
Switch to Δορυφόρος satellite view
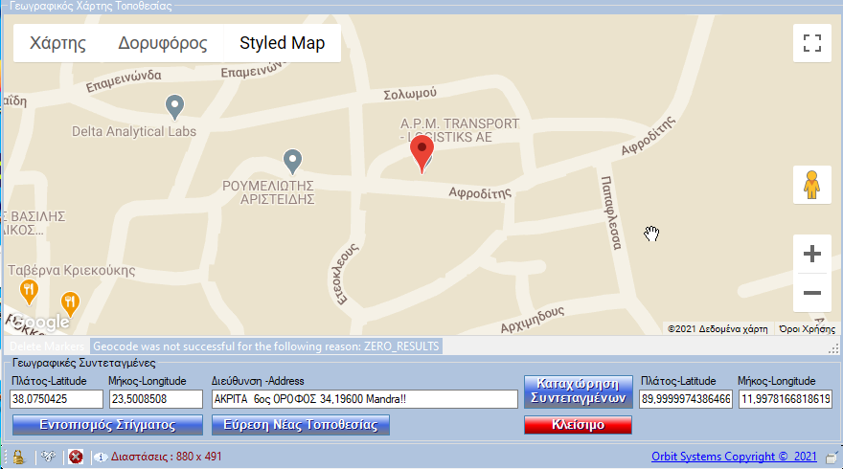click(x=163, y=43)
